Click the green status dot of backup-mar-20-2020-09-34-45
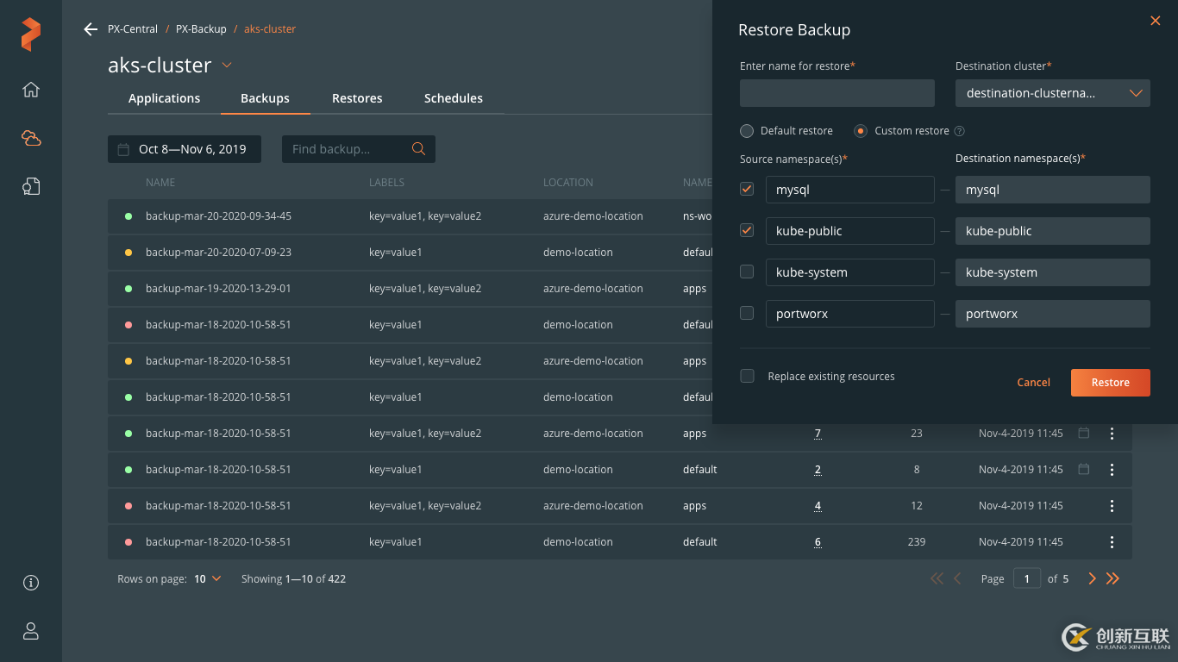 click(x=128, y=216)
